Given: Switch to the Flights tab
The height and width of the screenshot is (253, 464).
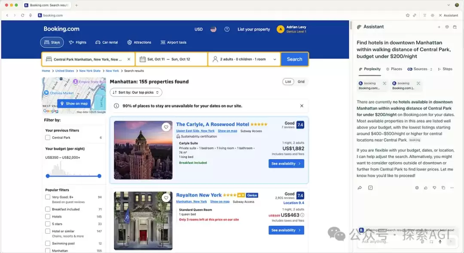Looking at the screenshot, I should (x=78, y=42).
